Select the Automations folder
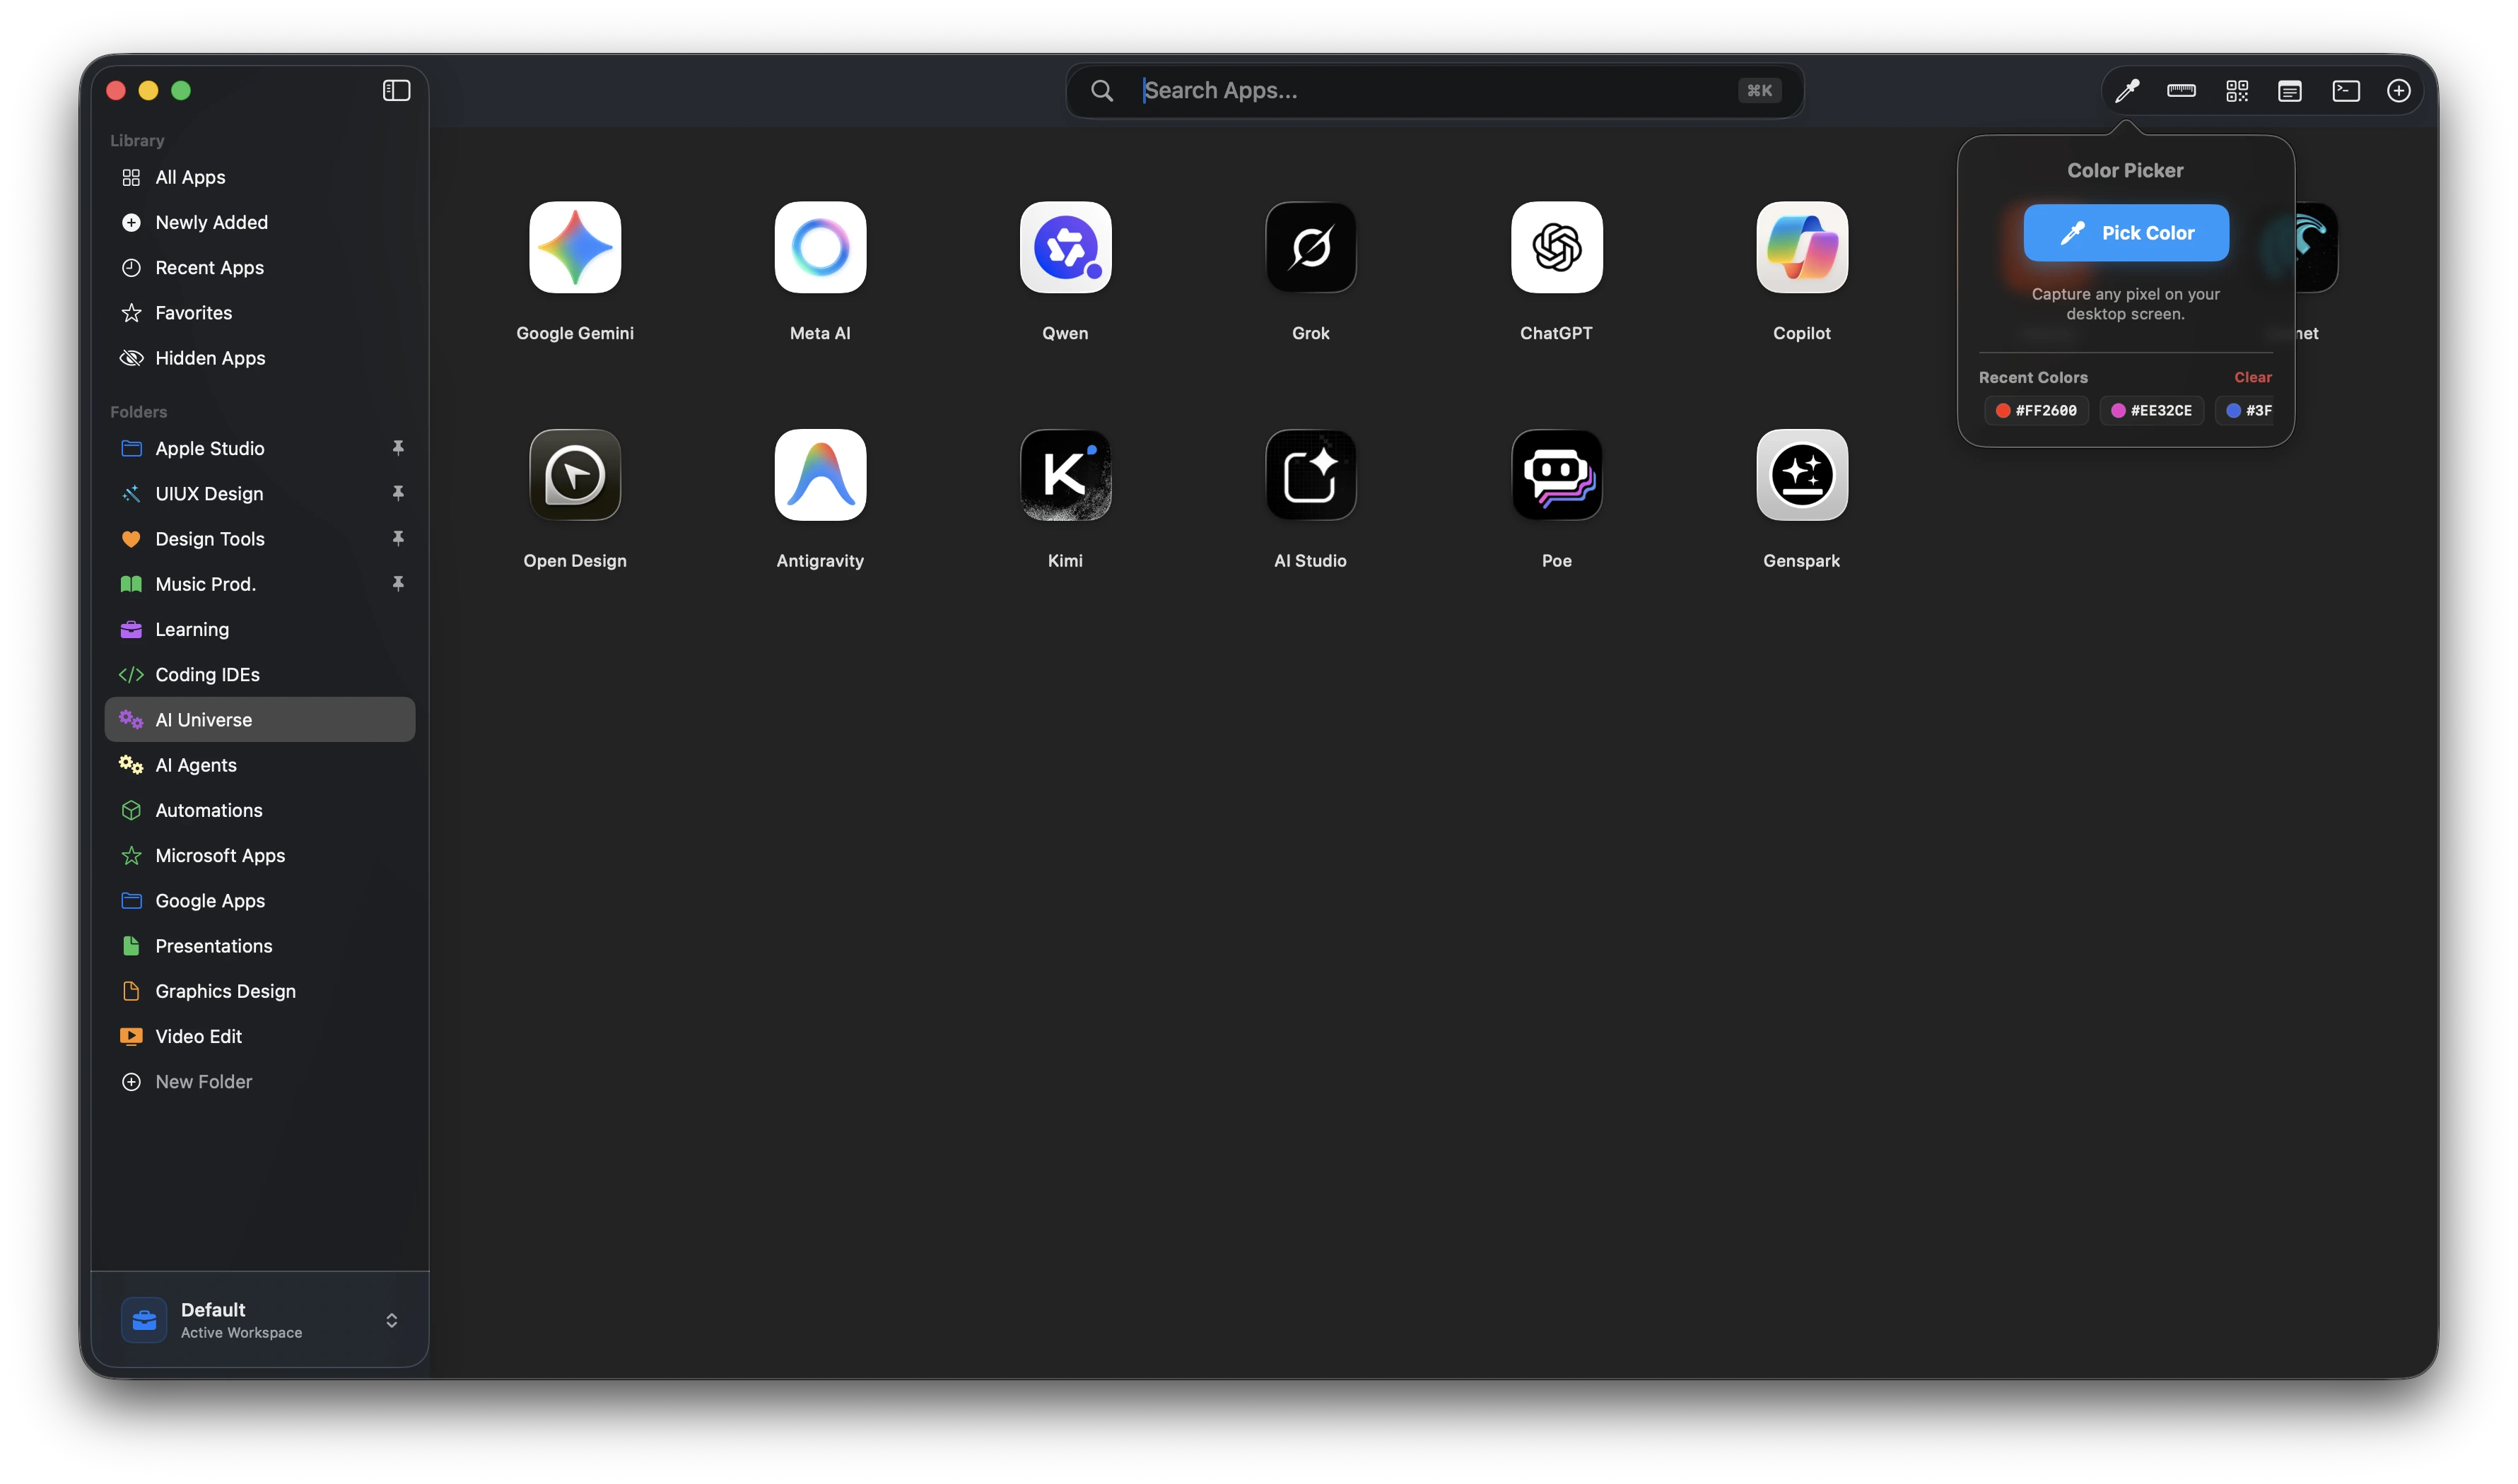 (260, 810)
